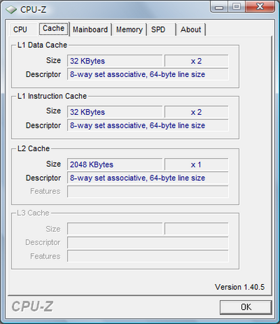Click the L1 Data Cache size field
The height and width of the screenshot is (324, 280).
114,61
